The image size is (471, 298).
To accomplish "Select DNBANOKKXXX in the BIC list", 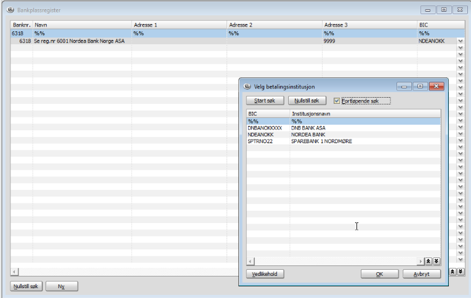I will pyautogui.click(x=265, y=128).
